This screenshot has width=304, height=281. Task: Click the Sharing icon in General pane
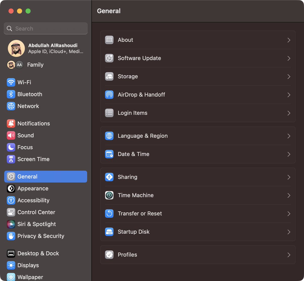(x=109, y=177)
